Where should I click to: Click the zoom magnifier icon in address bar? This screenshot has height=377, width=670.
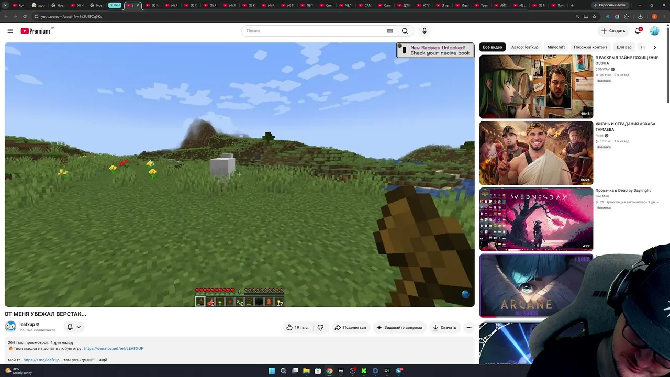click(x=577, y=16)
